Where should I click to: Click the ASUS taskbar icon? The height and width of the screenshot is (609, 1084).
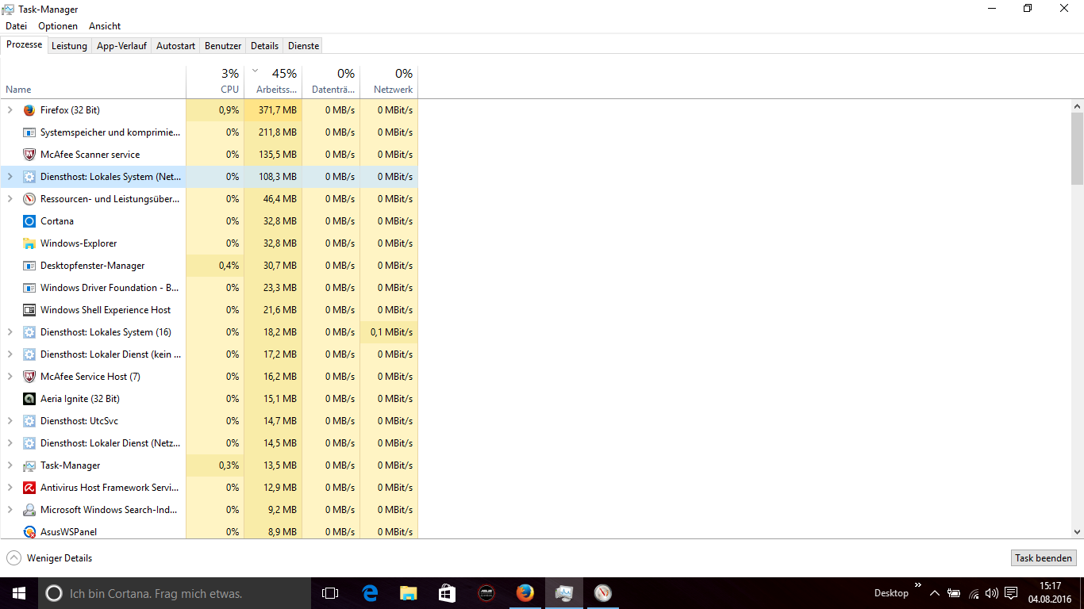pyautogui.click(x=486, y=593)
